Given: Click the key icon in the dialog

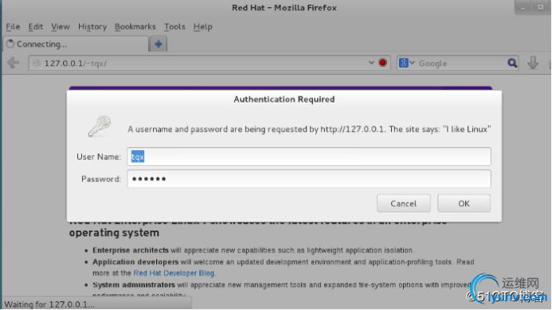Looking at the screenshot, I should click(100, 126).
